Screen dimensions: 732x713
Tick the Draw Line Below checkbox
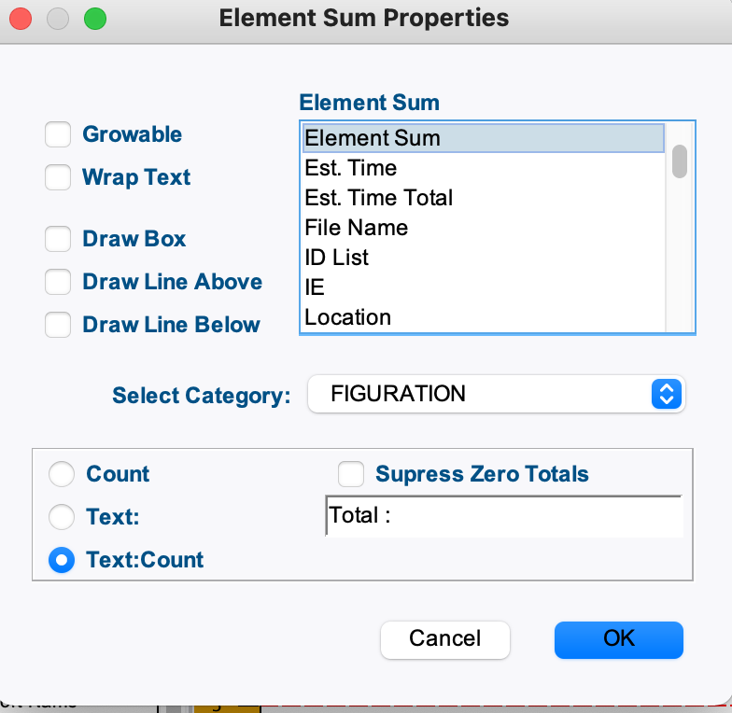point(58,325)
